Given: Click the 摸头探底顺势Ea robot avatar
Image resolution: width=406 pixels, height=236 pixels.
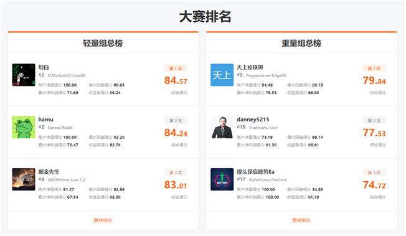Looking at the screenshot, I should (x=222, y=179).
